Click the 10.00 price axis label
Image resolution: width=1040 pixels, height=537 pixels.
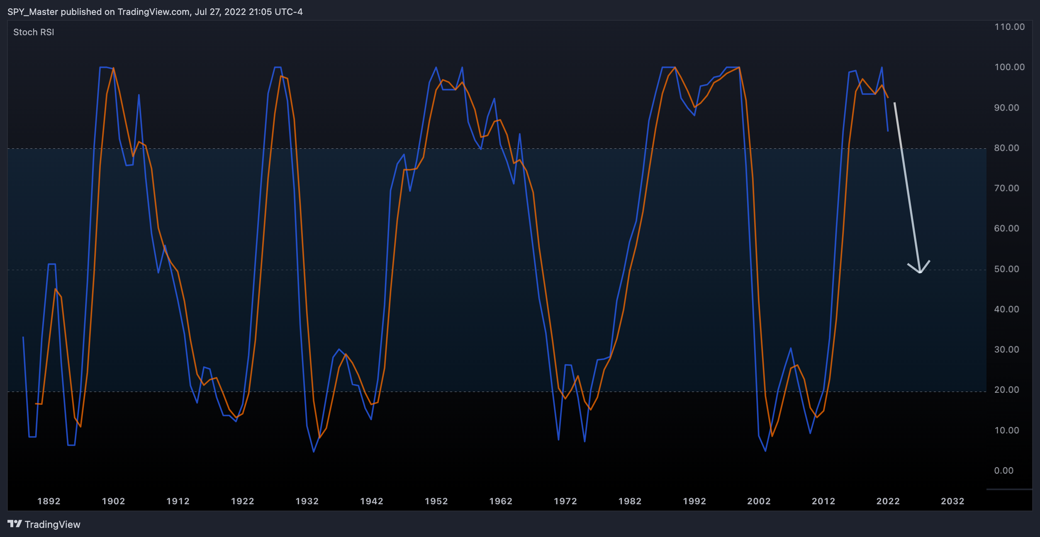tap(1006, 430)
